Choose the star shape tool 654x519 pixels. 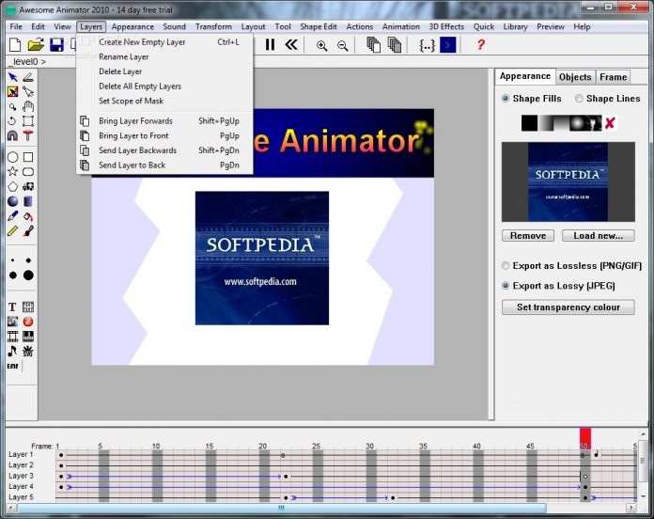(12, 171)
